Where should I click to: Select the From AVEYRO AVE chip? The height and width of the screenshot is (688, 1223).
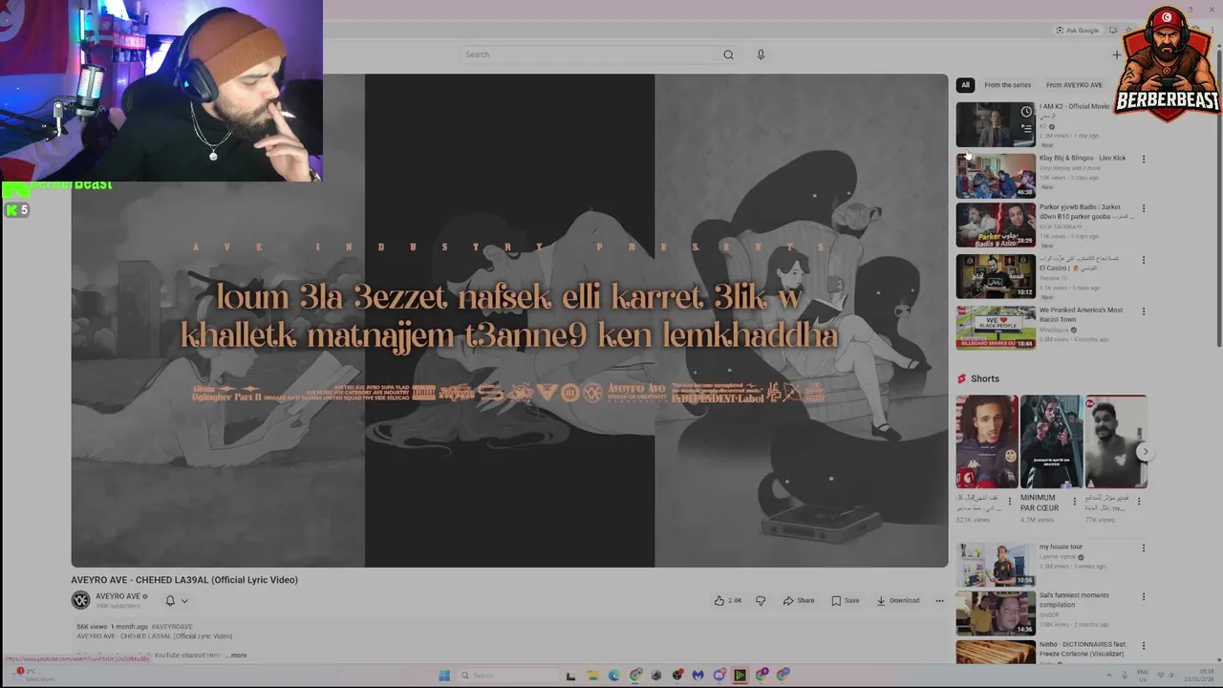point(1074,85)
